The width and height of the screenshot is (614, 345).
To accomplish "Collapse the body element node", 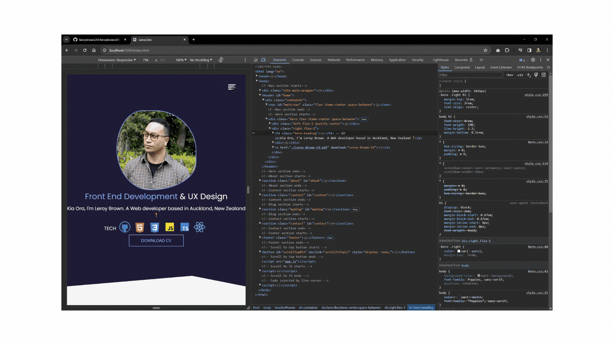I will pos(257,81).
